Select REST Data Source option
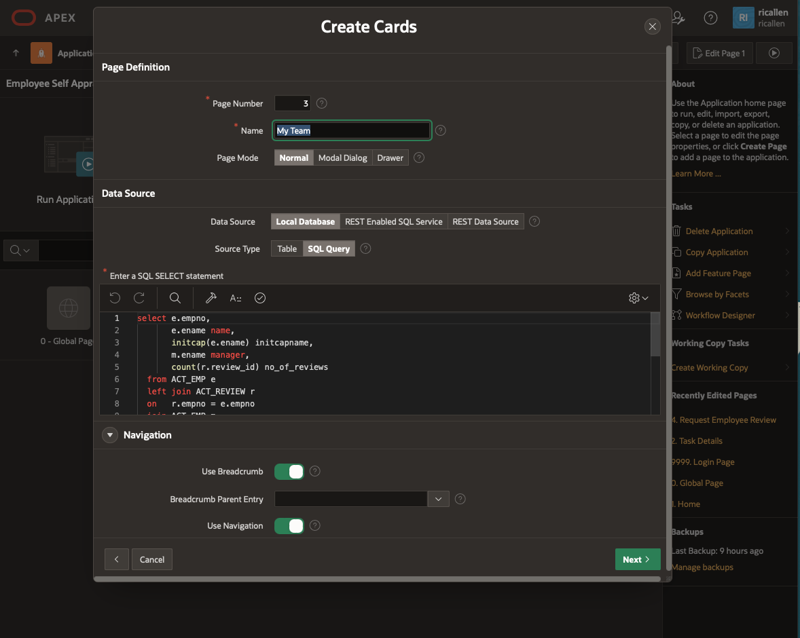This screenshot has width=800, height=638. [486, 221]
